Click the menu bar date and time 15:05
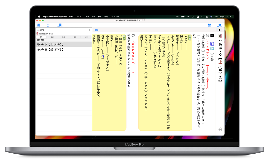This screenshot has width=269, height=161. (x=223, y=17)
